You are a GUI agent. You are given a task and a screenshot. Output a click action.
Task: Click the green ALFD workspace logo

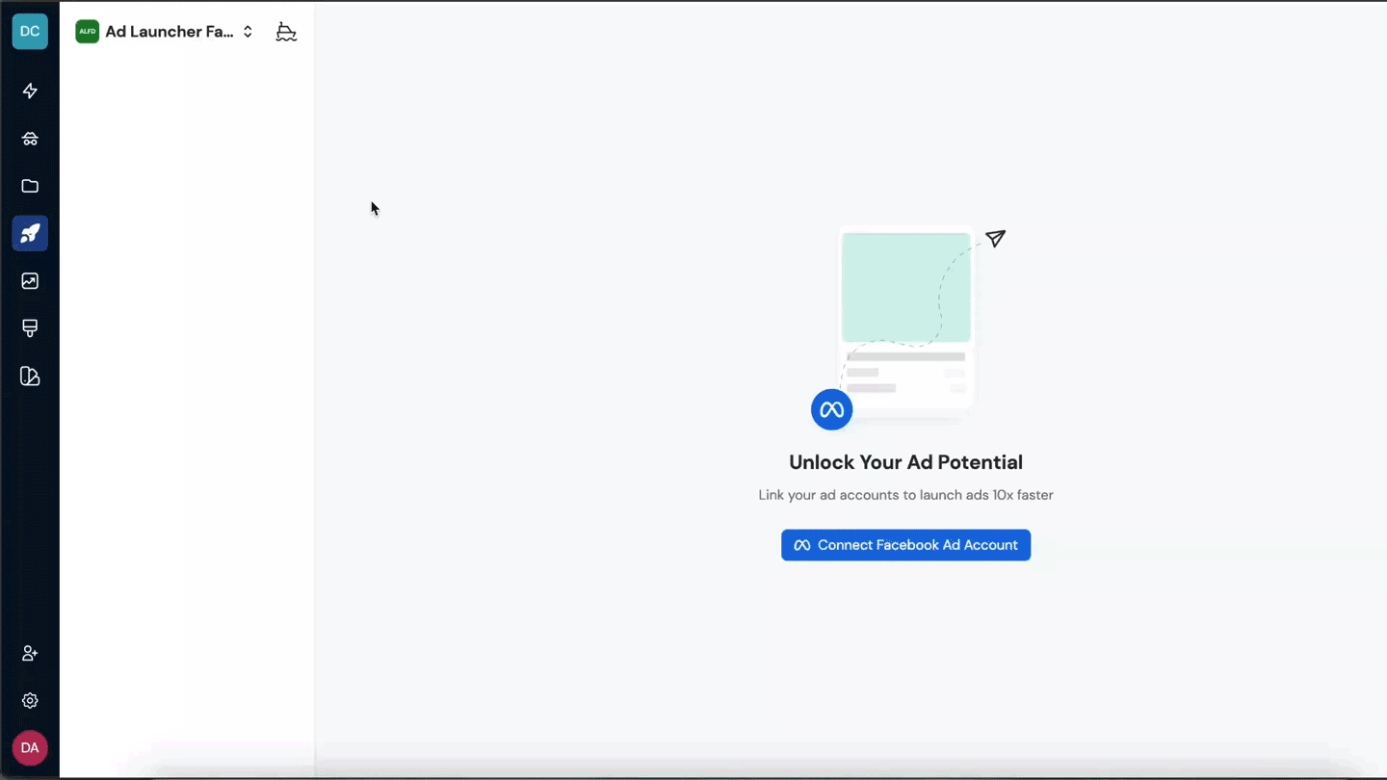(88, 32)
